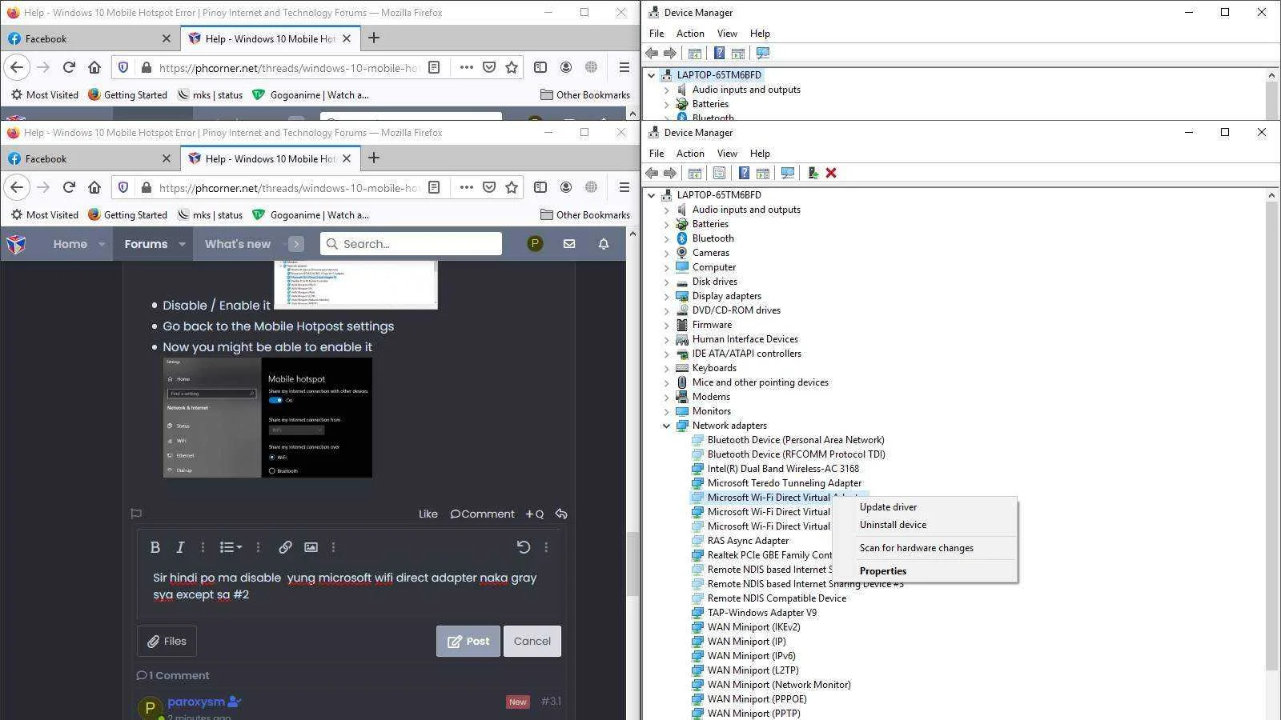Open more options at editor toolbar's right end
Screen dimensions: 1281x720
click(546, 547)
